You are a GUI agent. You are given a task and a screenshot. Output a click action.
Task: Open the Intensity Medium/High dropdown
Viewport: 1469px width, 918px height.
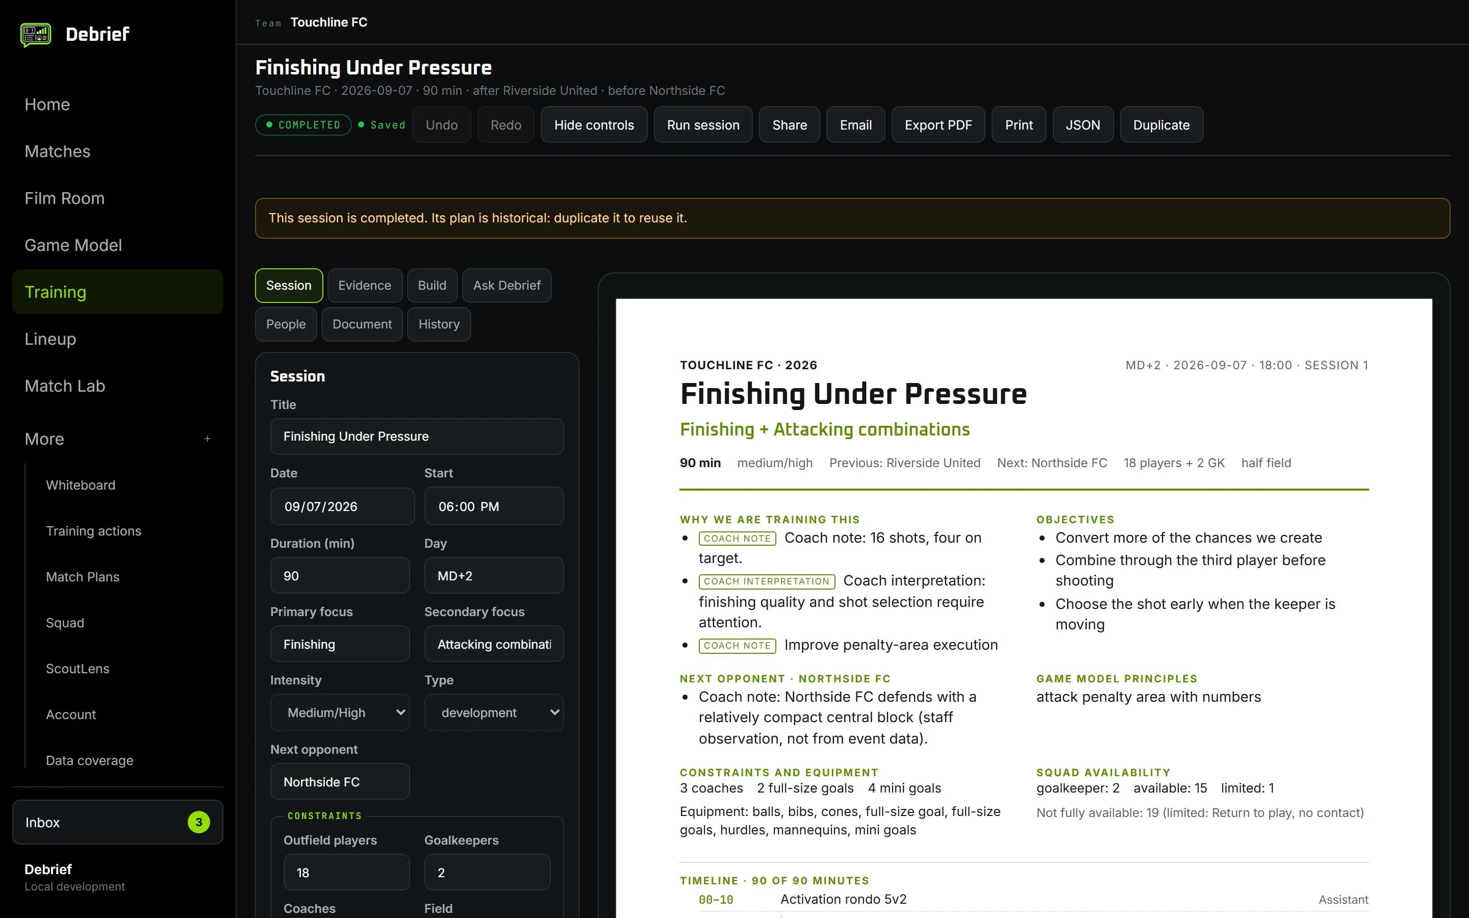[340, 712]
